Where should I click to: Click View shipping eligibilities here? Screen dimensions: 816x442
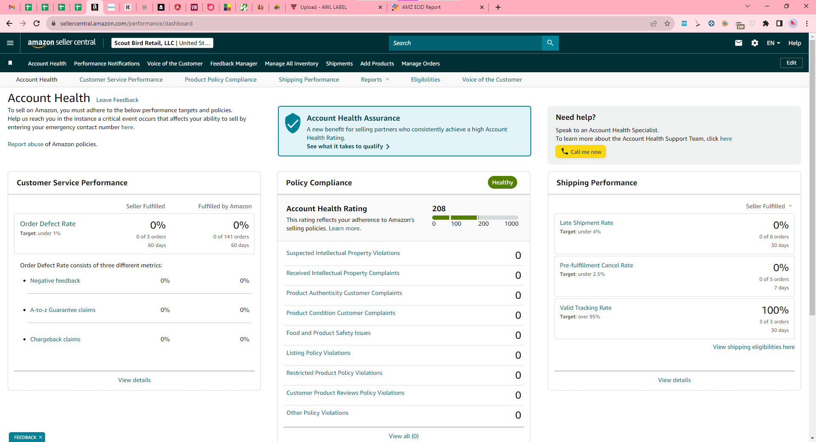tap(754, 347)
